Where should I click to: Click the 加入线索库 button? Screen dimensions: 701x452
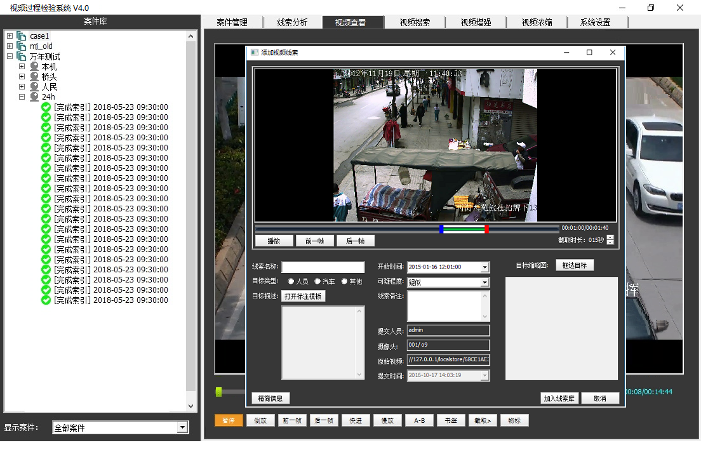[x=559, y=398]
